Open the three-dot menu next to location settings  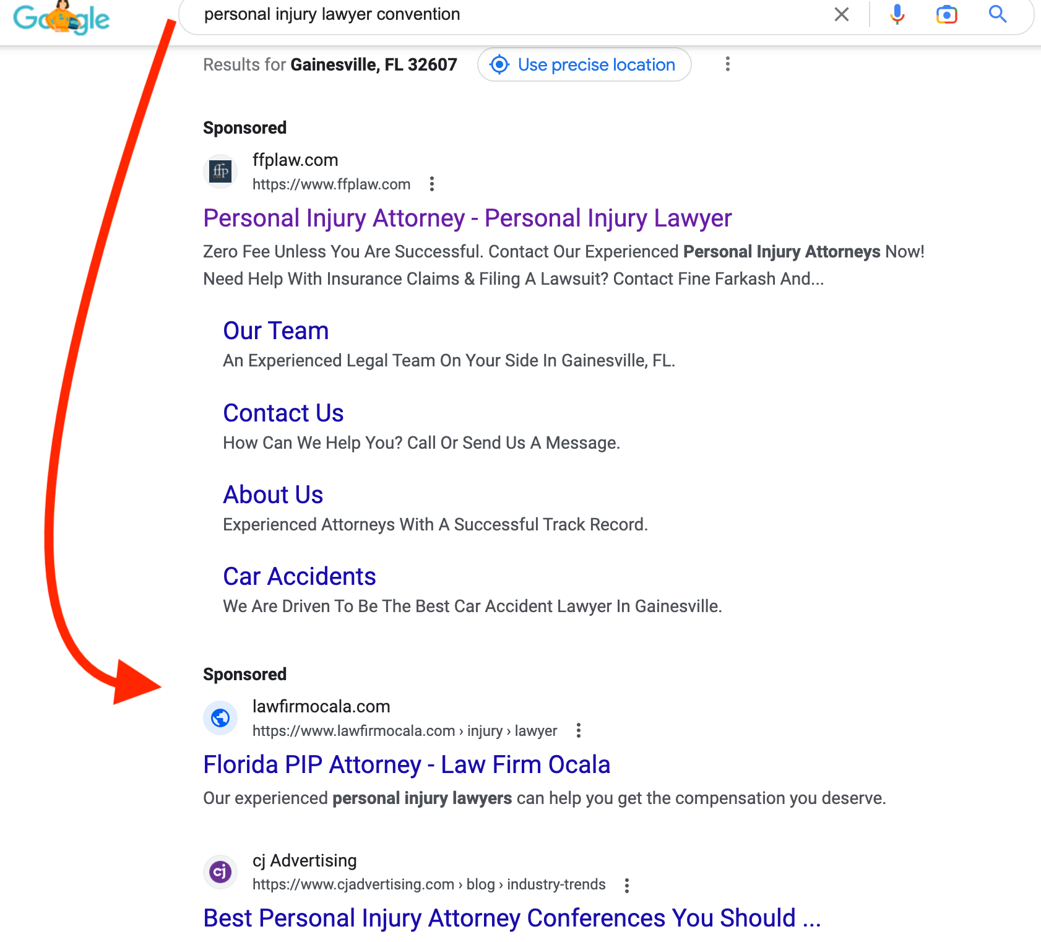pyautogui.click(x=727, y=64)
